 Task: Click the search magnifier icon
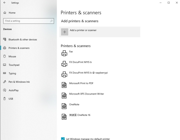tap(51, 21)
